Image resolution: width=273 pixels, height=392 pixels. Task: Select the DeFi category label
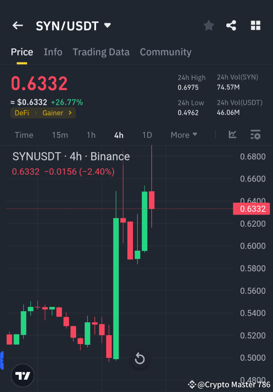[x=22, y=113]
